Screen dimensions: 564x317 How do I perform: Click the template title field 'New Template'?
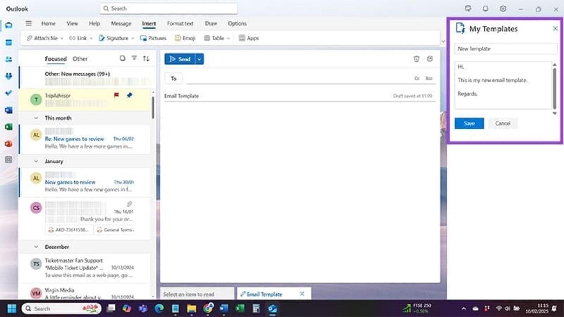coord(505,49)
